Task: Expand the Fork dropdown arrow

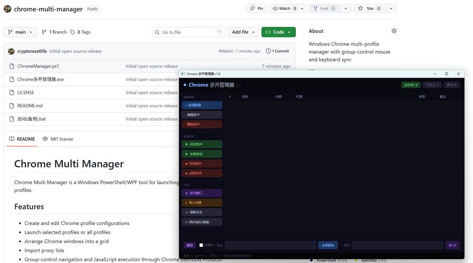Action: [345, 8]
